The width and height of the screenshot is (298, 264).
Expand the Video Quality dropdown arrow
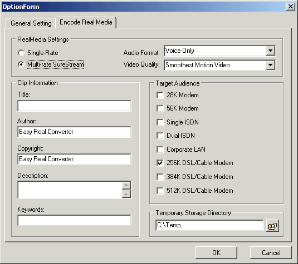pos(271,65)
